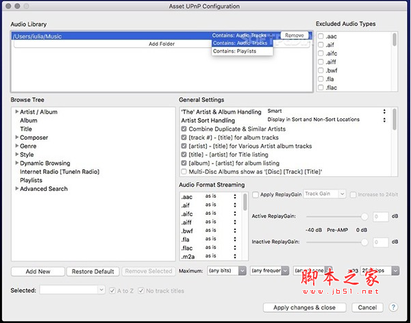
Task: Choose Contains: Audio Tracks menu option
Action: pyautogui.click(x=242, y=43)
